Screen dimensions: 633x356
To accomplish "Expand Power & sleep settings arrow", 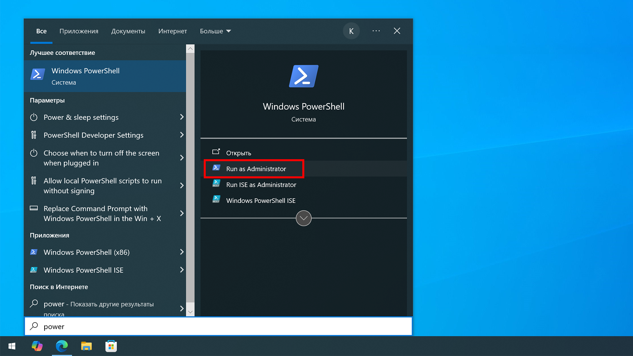I will (182, 117).
